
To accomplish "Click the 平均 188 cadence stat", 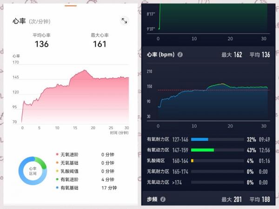I will point(260,199).
